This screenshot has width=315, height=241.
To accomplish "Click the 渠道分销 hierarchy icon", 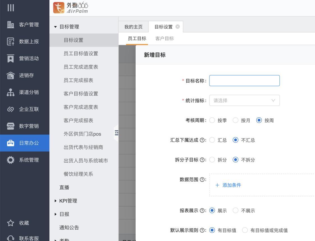I will coord(10,92).
